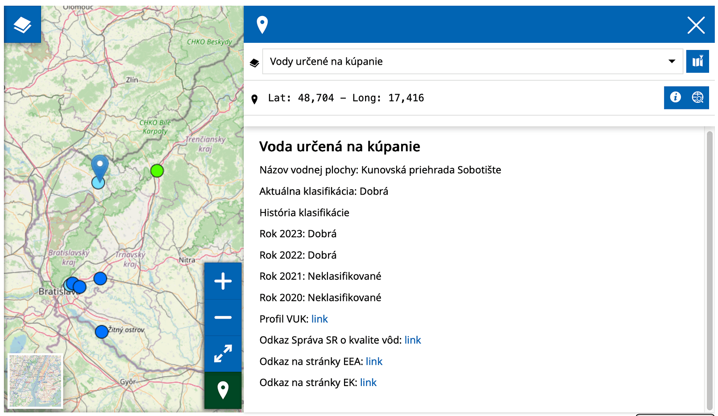The height and width of the screenshot is (416, 718).
Task: Click 'História klasifikácie' text
Action: (304, 213)
